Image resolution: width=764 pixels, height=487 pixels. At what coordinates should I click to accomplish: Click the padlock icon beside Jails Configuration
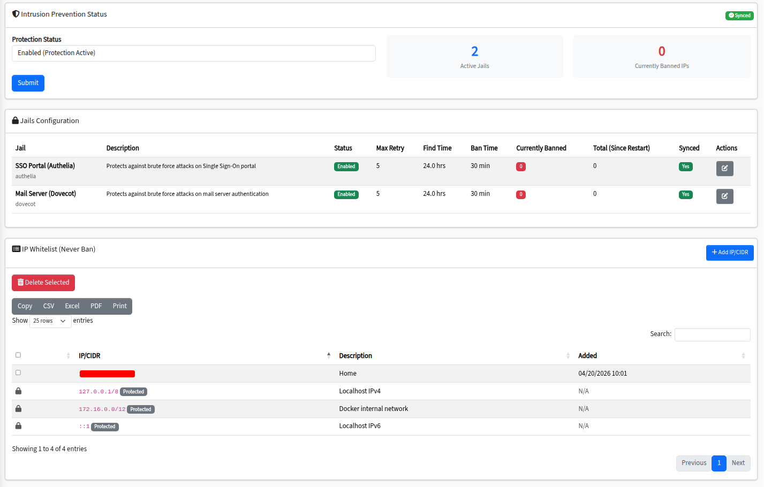pyautogui.click(x=16, y=120)
